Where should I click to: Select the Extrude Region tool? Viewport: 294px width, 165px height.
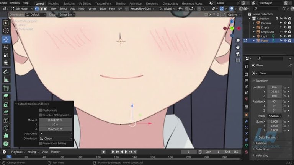point(6,97)
